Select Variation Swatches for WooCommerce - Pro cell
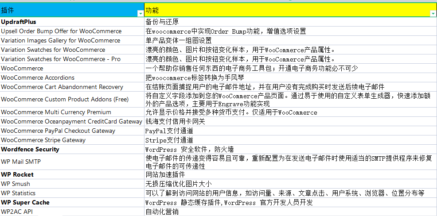 click(72, 59)
